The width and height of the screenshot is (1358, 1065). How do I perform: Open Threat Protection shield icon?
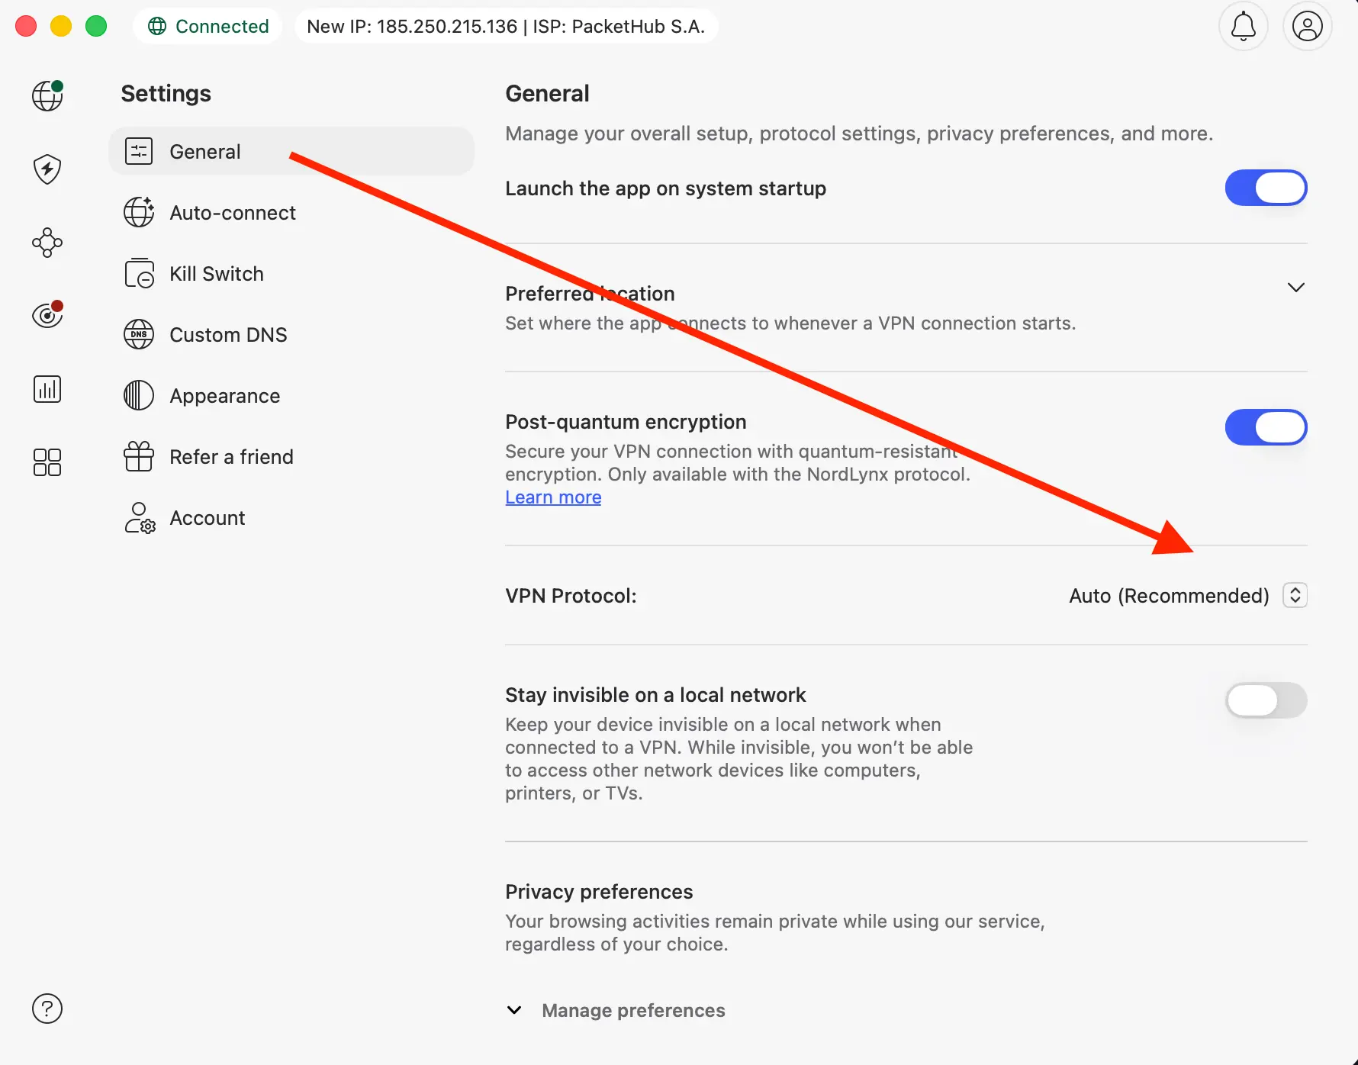(x=47, y=169)
